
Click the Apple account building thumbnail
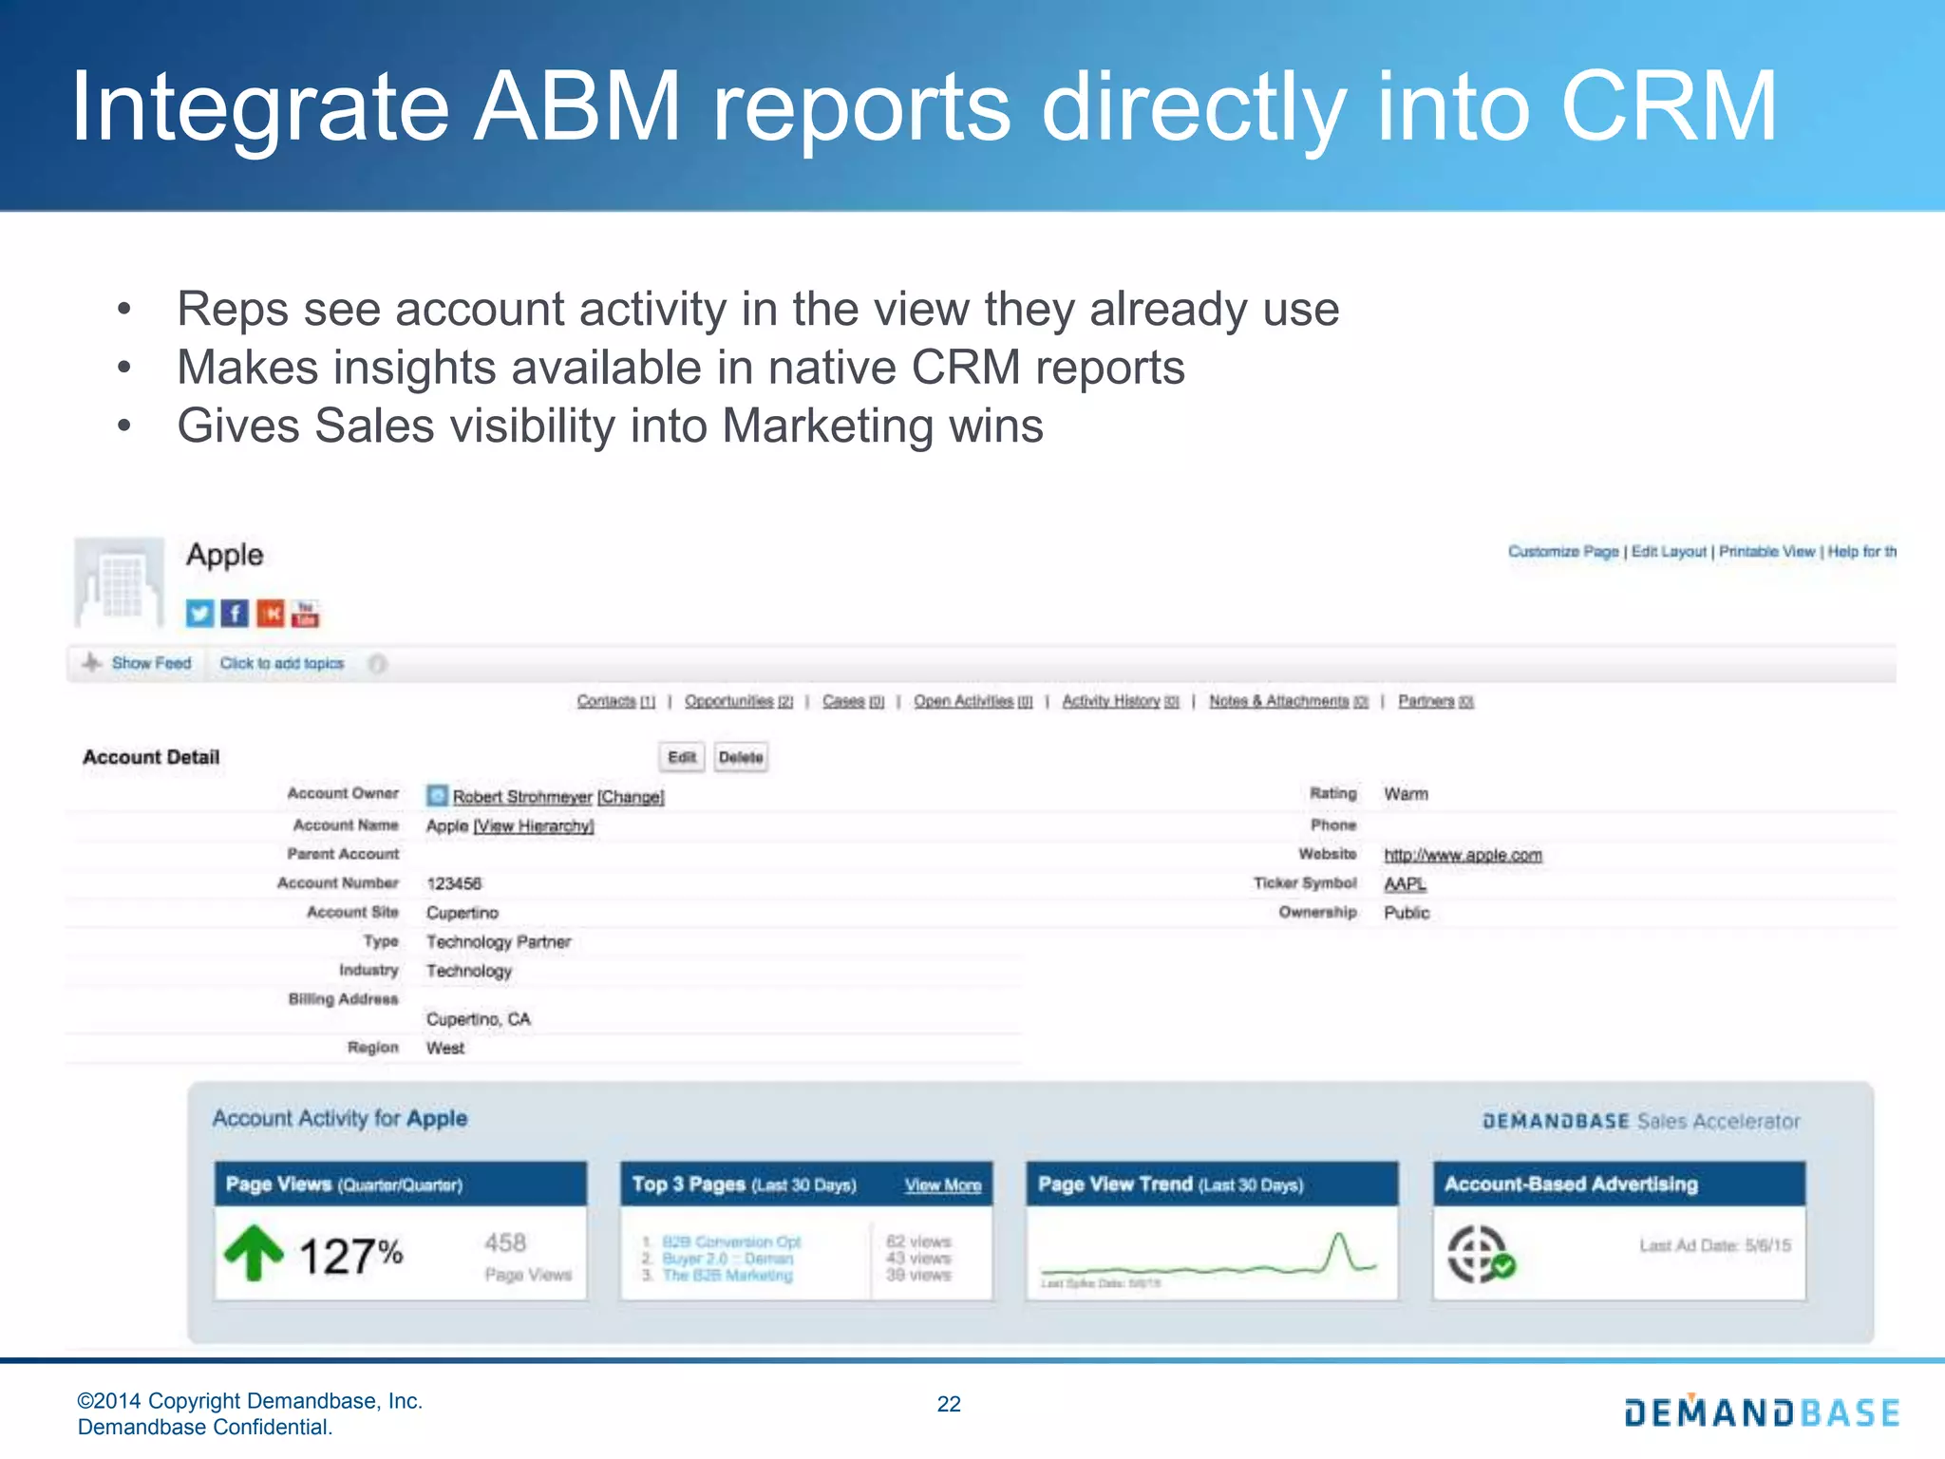[120, 582]
